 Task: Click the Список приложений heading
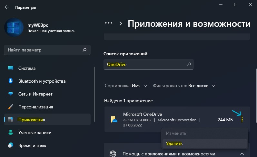(x=125, y=54)
